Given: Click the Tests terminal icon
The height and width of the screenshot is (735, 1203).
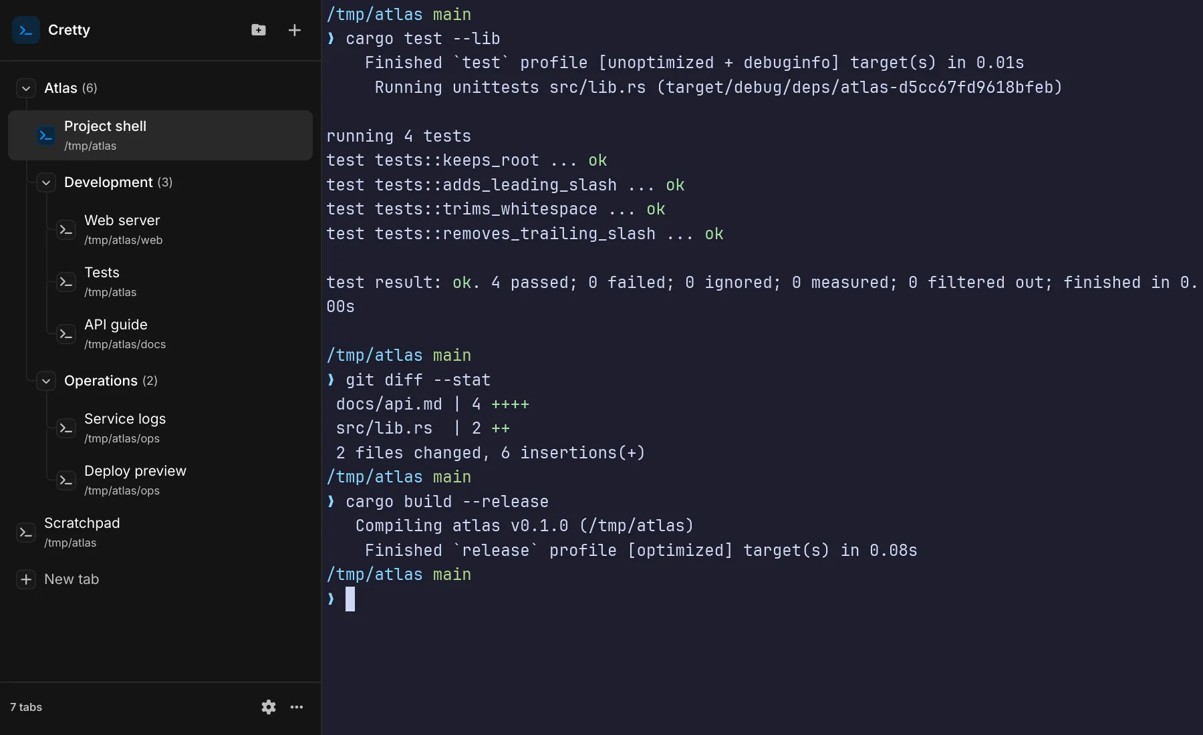Looking at the screenshot, I should (x=66, y=282).
